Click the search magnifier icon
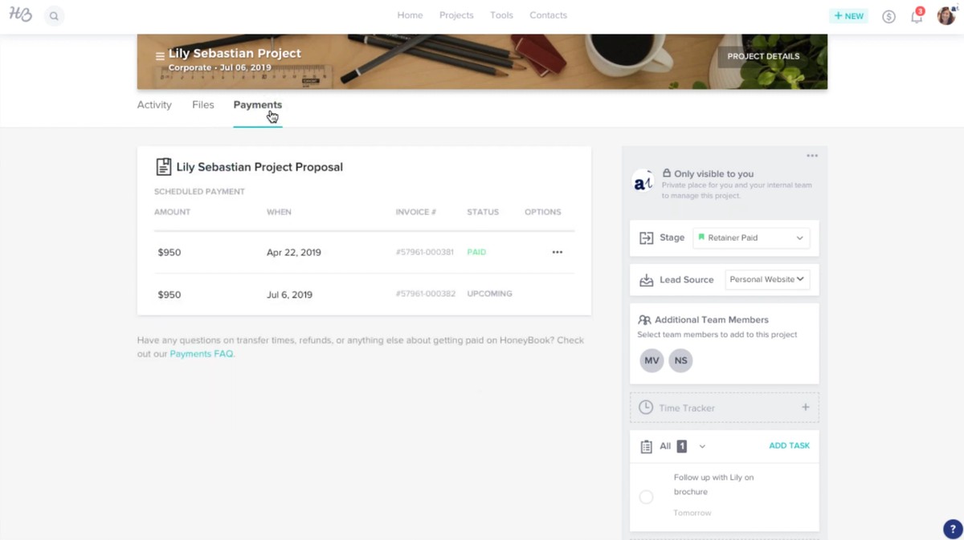This screenshot has width=964, height=540. (54, 16)
